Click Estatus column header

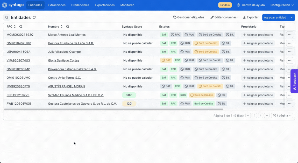[x=164, y=27]
